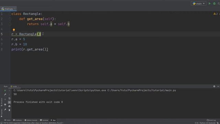Viewport: 220px width, 124px height.
Task: Click the lock icon in status bar
Action: 218,123
